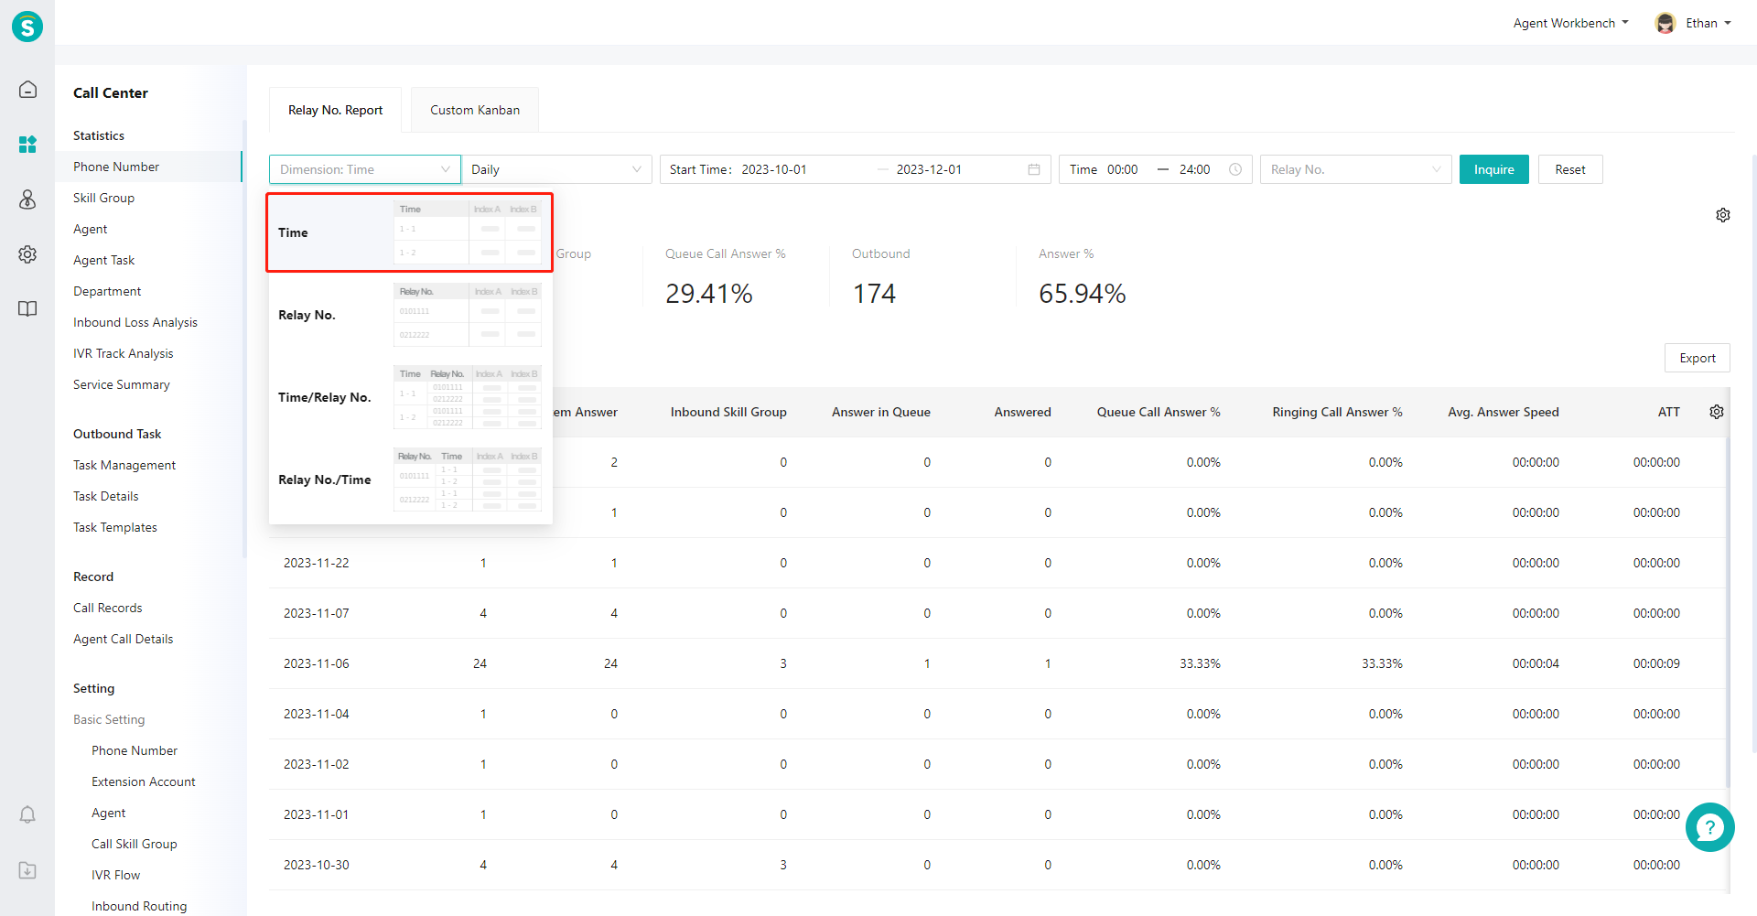Click the Avg. Answer Speed column header

[x=1504, y=412]
